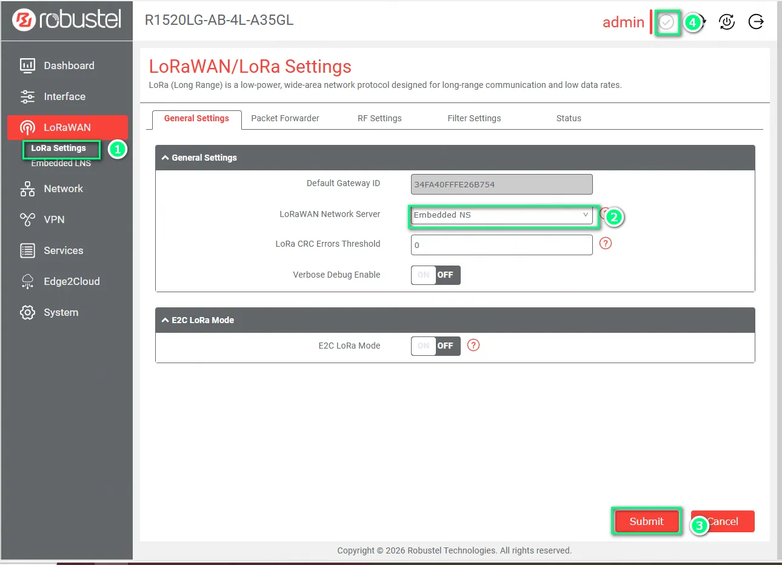Image resolution: width=782 pixels, height=565 pixels.
Task: Open the RF Settings tab
Action: pos(379,118)
